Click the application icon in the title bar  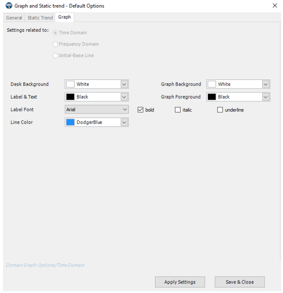[9, 6]
